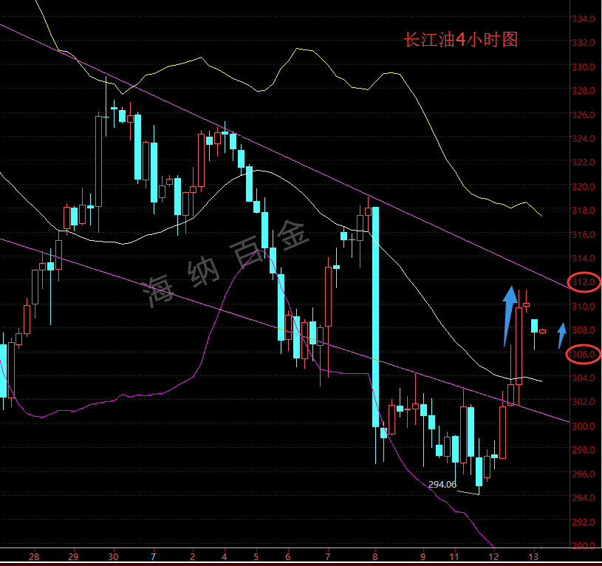This screenshot has width=602, height=566.
Task: Click the 334.0 price axis label
Action: coord(584,18)
